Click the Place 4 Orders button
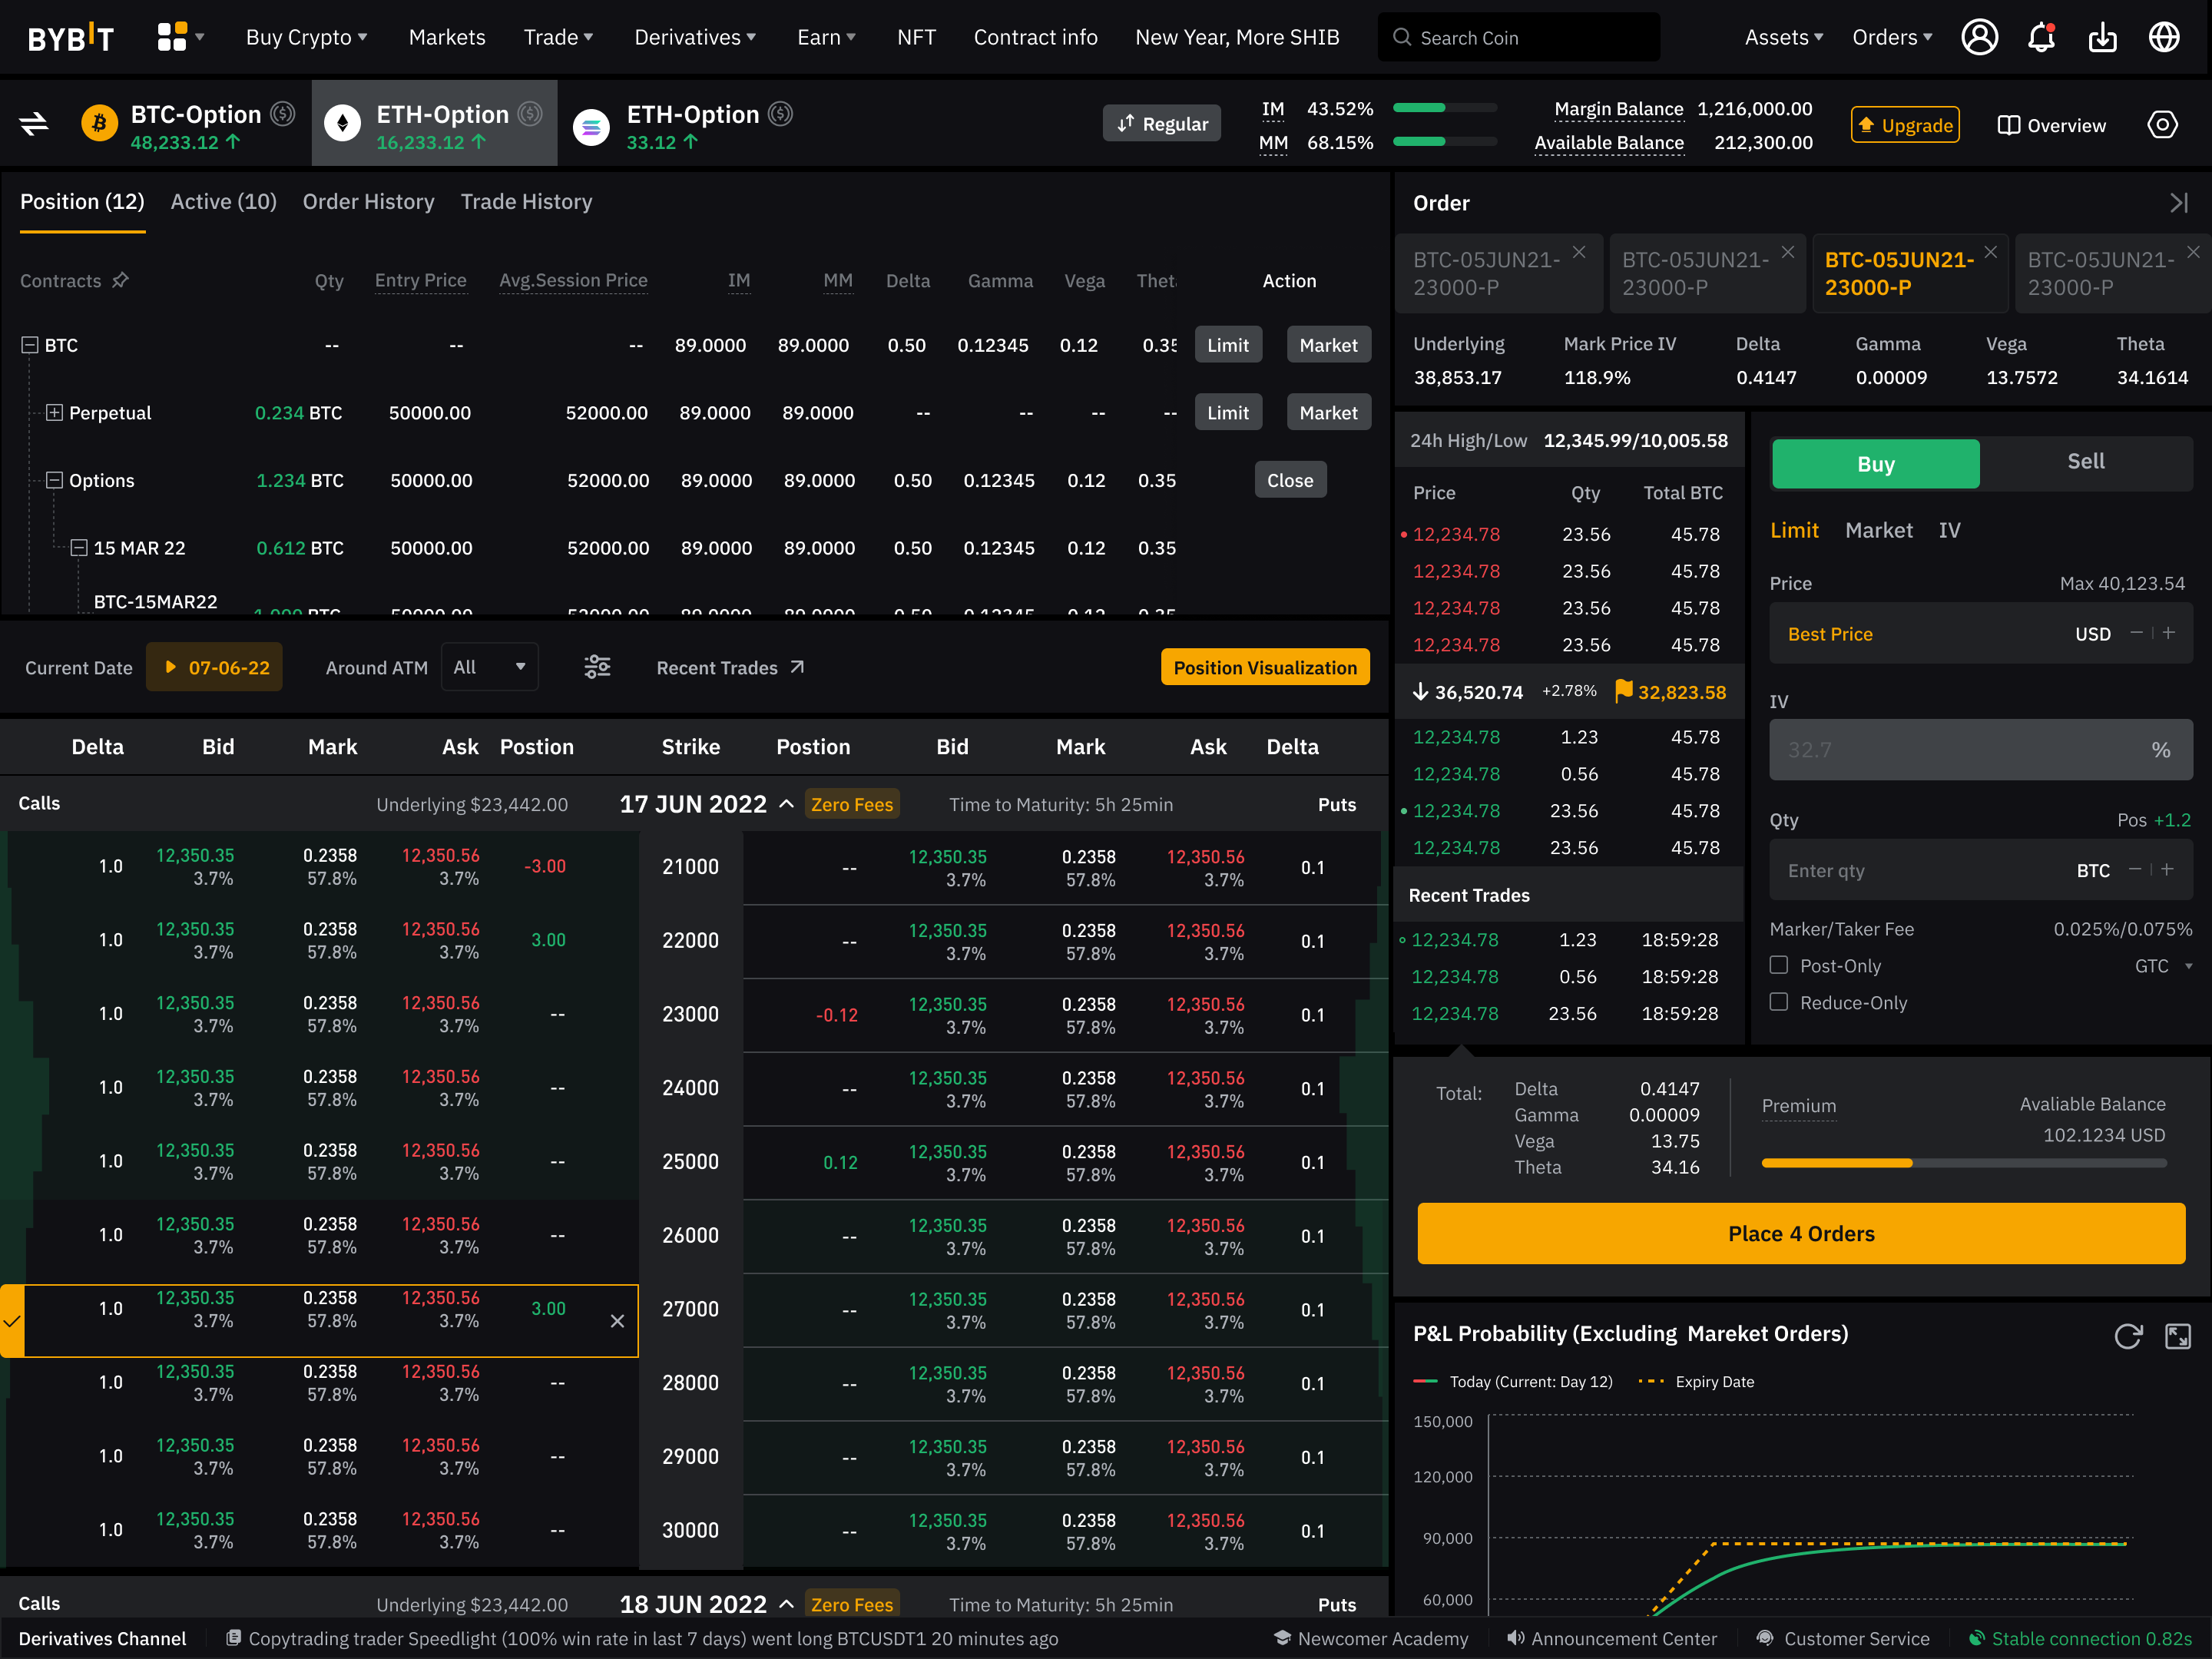2212x1659 pixels. click(1800, 1233)
